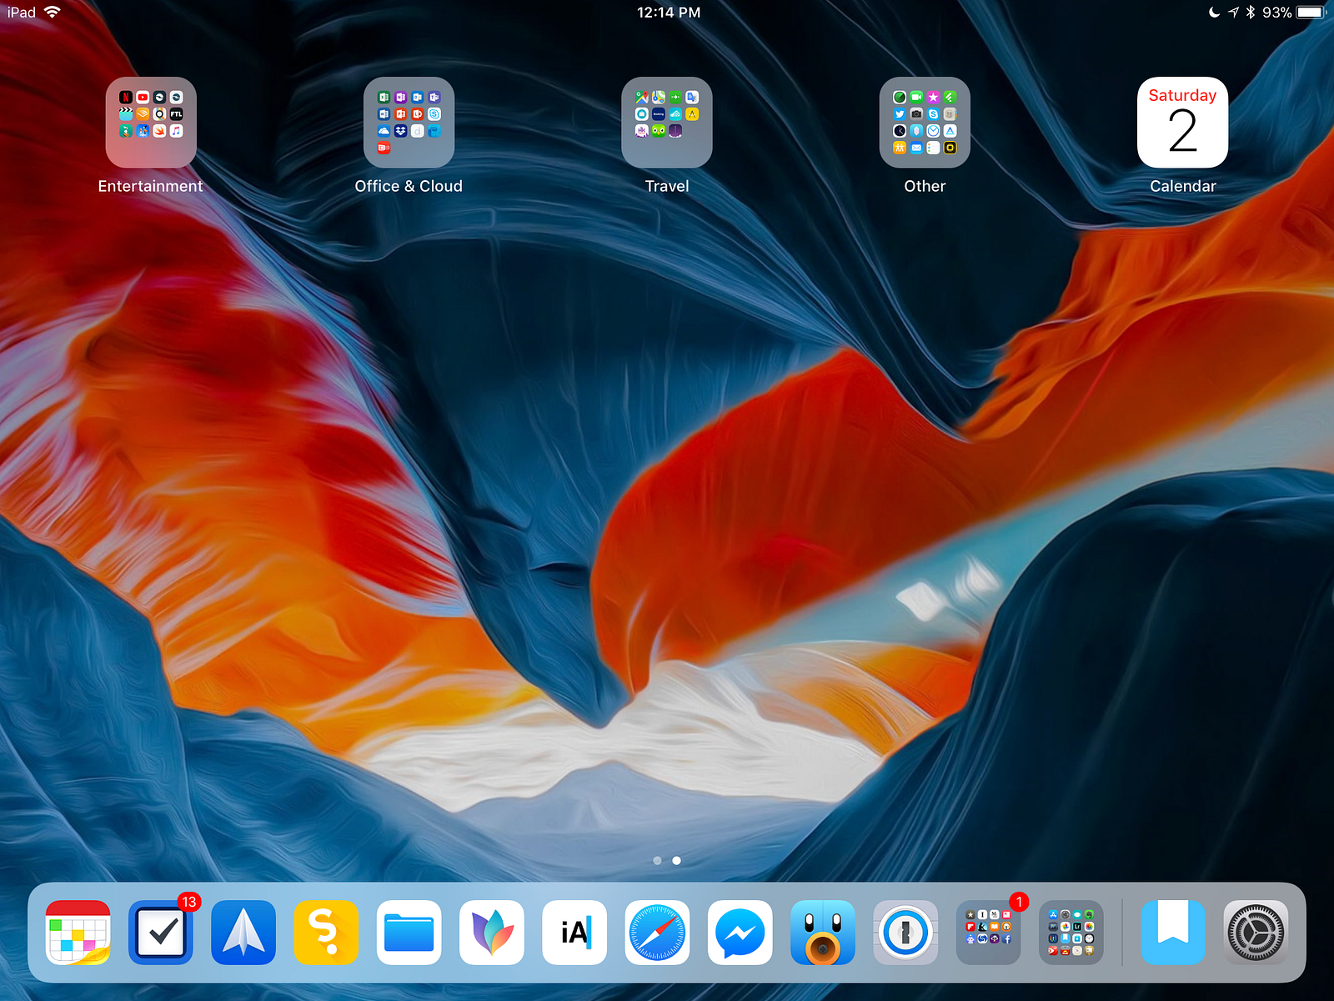Open the yellow S app in dock
Screen dimensions: 1334x1001
tap(326, 933)
